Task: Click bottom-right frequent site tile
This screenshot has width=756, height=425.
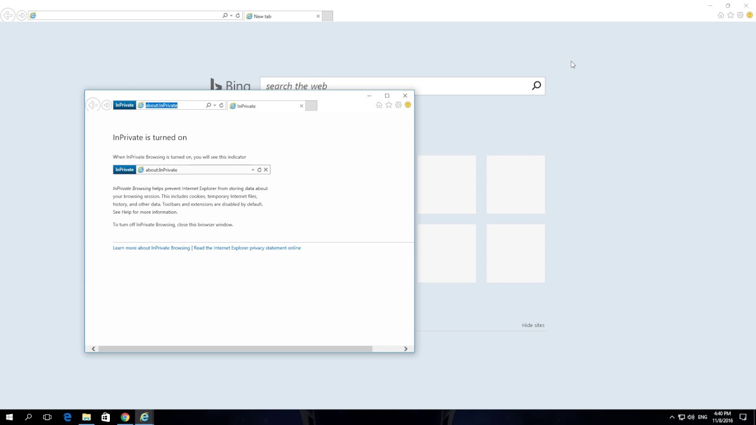Action: 516,253
